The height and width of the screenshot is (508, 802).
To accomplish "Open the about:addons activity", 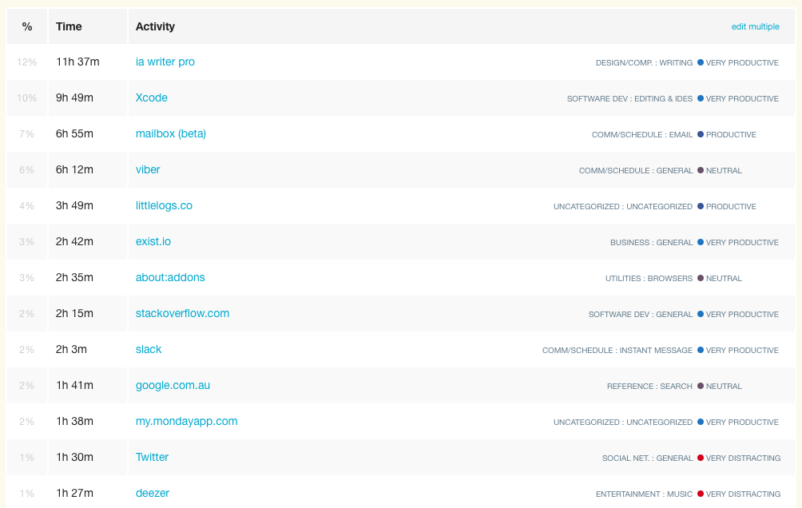I will click(x=170, y=277).
